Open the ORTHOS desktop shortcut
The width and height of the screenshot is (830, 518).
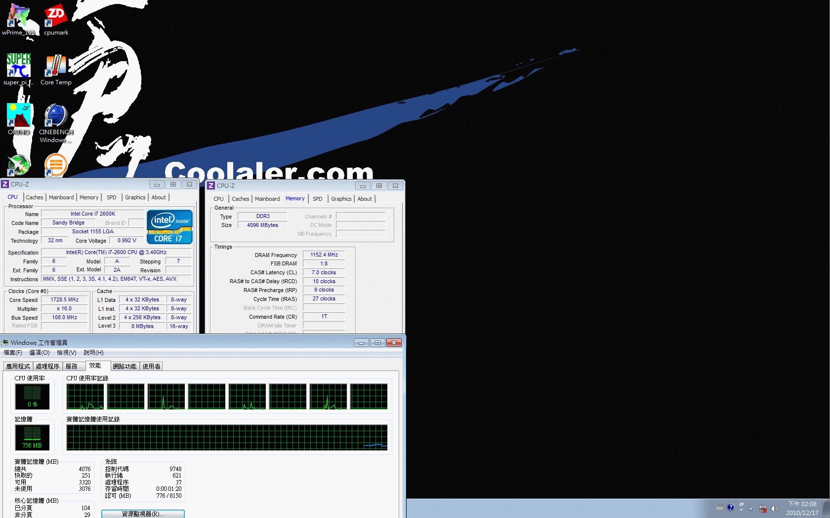pos(19,119)
